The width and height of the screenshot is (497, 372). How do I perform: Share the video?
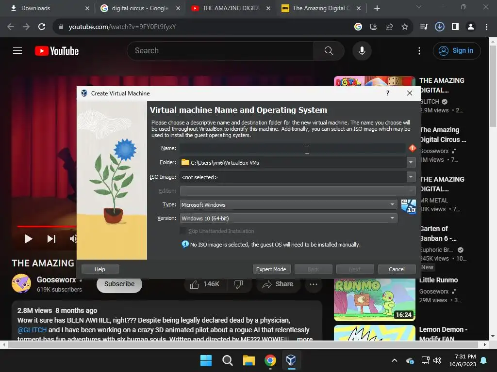coord(278,284)
